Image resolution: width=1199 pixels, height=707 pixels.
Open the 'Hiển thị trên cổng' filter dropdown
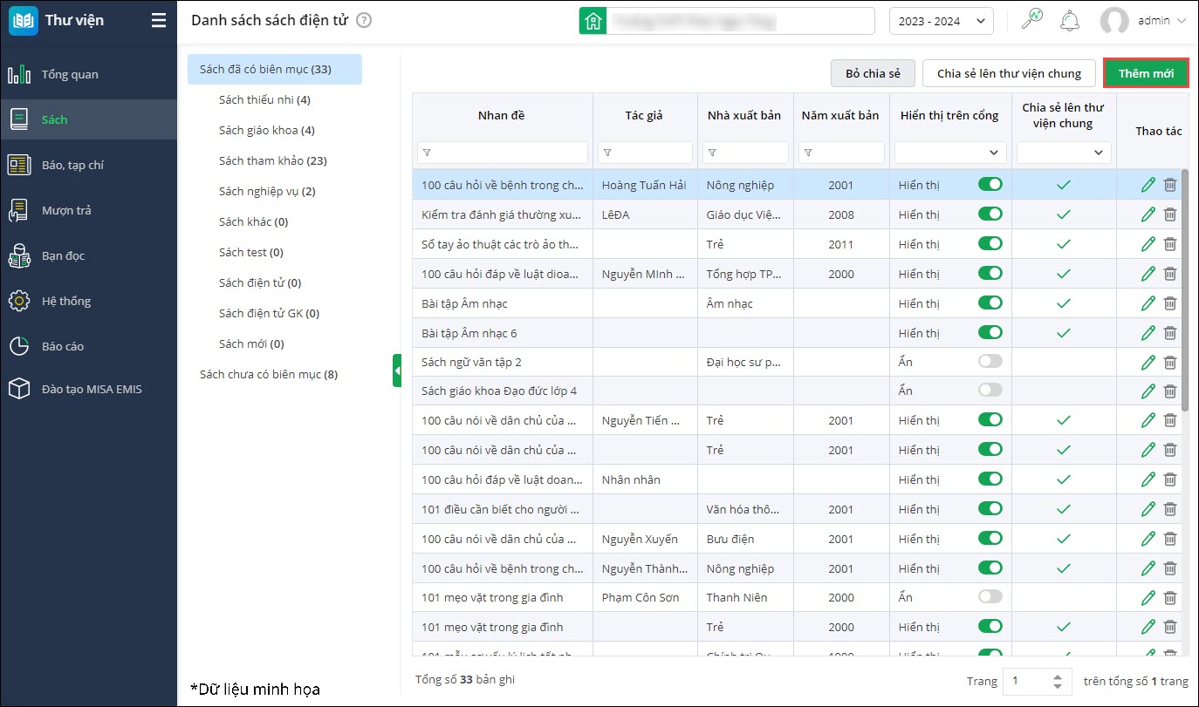950,153
